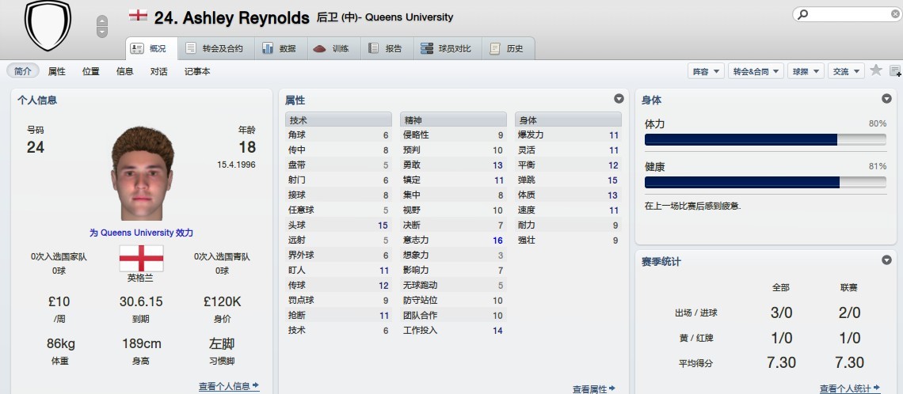
Task: Click the magnifier icon in the search field
Action: (803, 14)
